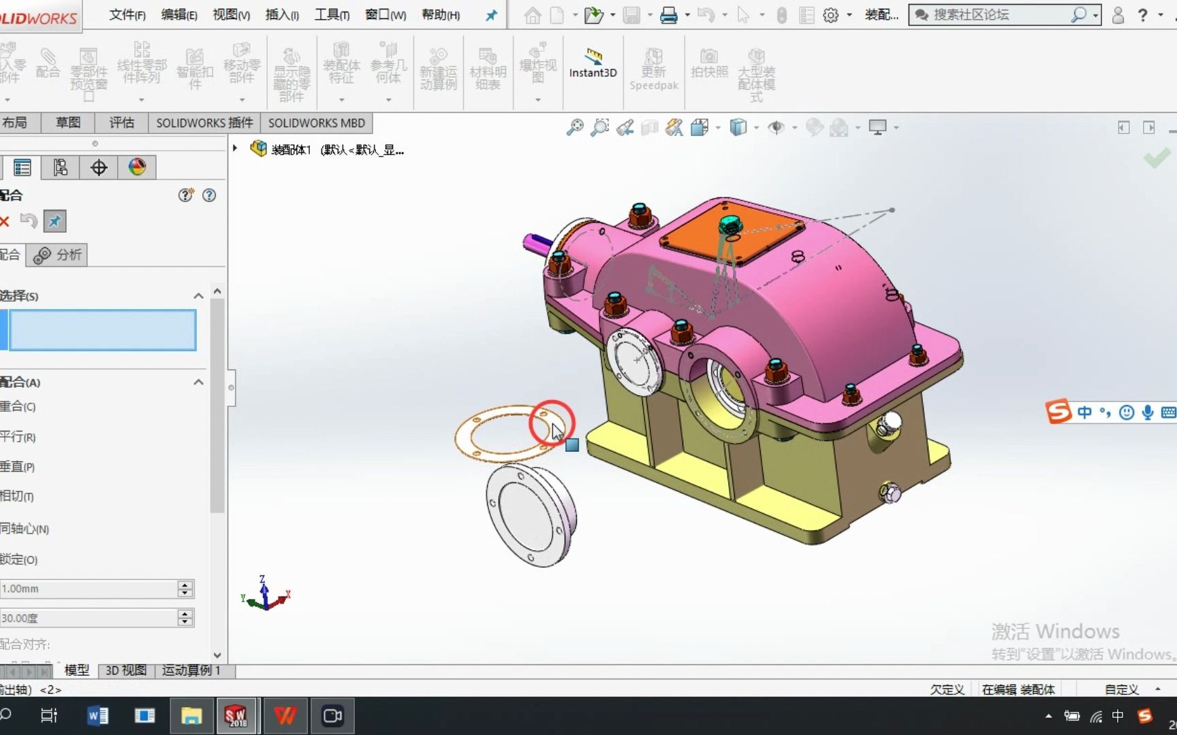Collapse the 配合(A) mates section
Screen dimensions: 1177x735
pyautogui.click(x=198, y=382)
